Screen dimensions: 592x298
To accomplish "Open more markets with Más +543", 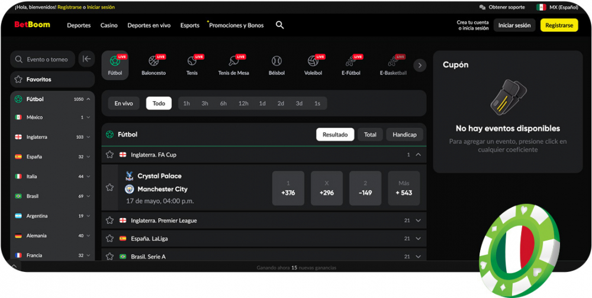I will click(x=404, y=188).
